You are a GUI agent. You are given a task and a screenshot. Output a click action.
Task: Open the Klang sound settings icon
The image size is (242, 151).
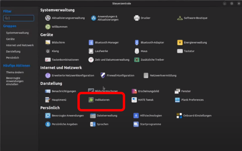tap(48, 51)
